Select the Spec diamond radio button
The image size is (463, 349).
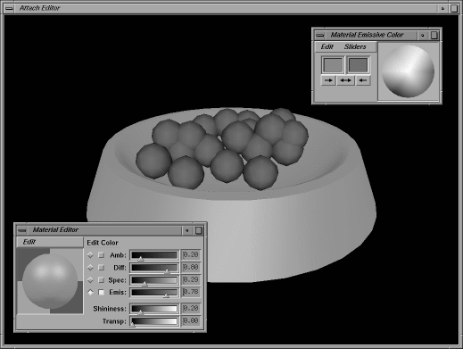tap(90, 280)
